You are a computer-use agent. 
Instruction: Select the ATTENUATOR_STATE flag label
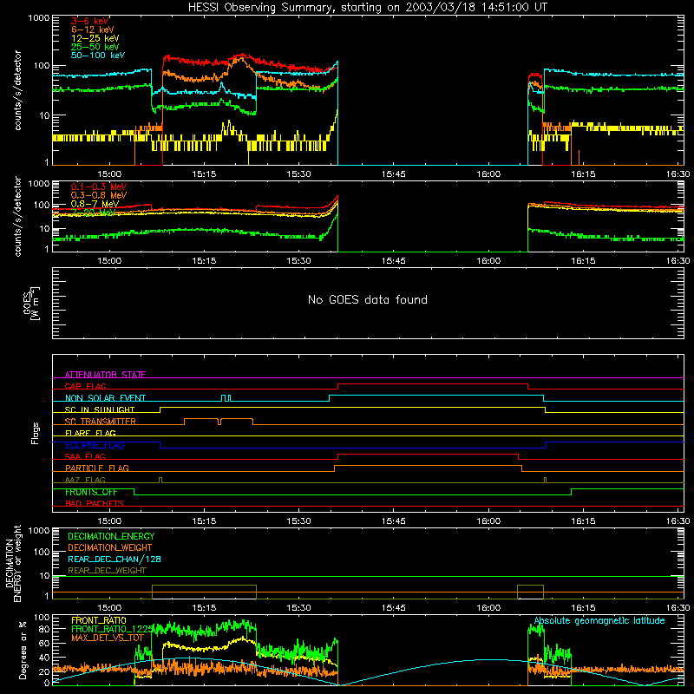(105, 375)
